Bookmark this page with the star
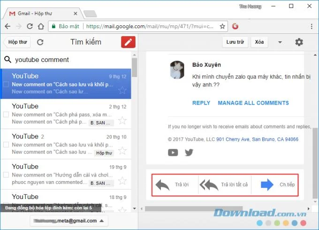This screenshot has width=319, height=230. point(222,26)
